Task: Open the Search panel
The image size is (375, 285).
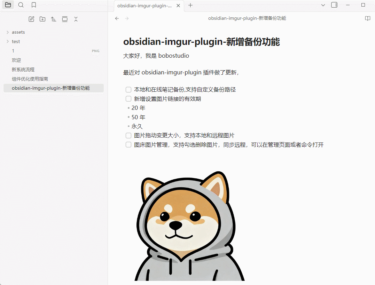Action: 21,5
